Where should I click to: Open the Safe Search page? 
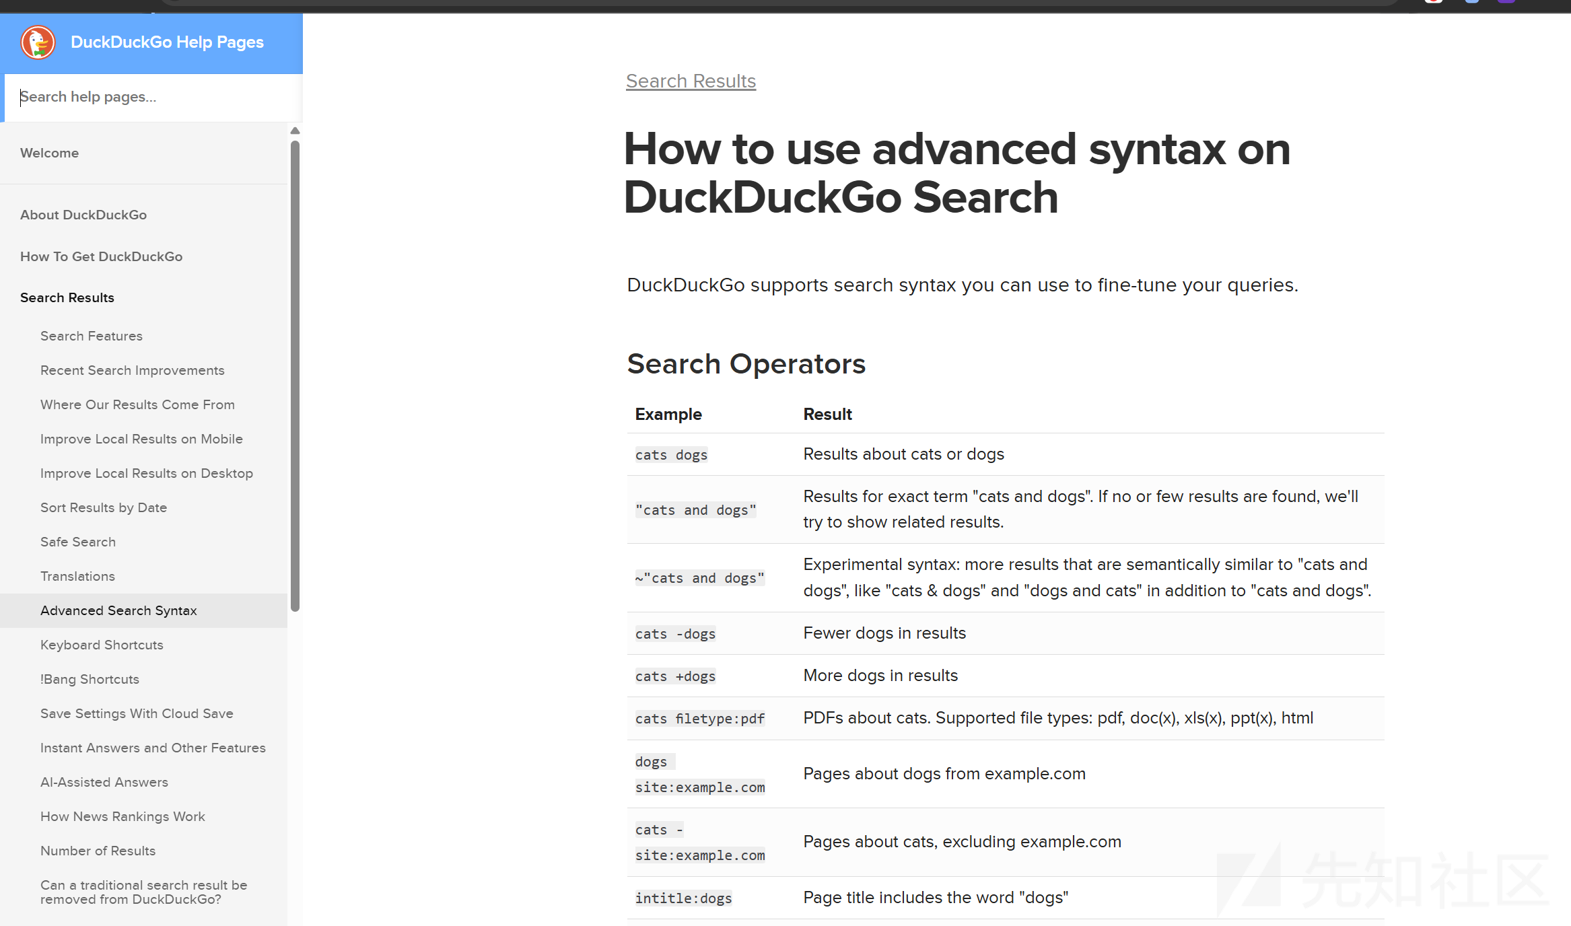(78, 542)
